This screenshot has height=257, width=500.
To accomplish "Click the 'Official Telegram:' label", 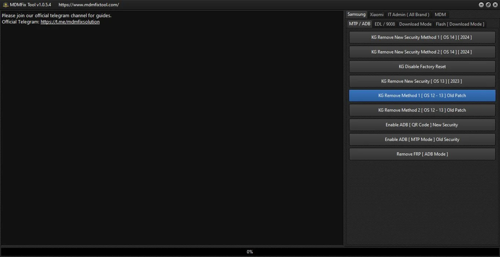I will pos(21,22).
